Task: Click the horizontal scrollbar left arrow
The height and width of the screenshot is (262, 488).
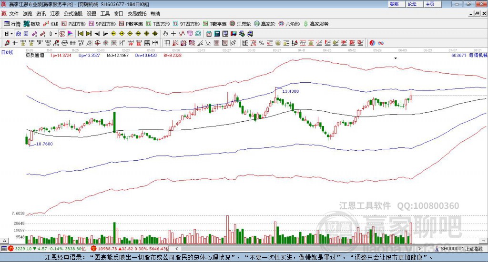Action: pyautogui.click(x=176, y=248)
